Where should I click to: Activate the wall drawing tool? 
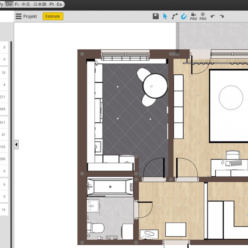pyautogui.click(x=175, y=16)
